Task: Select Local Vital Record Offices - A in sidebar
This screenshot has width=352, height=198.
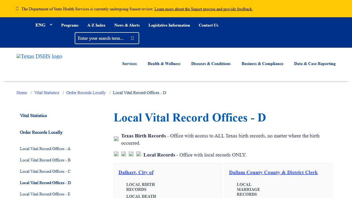Action: [x=45, y=149]
